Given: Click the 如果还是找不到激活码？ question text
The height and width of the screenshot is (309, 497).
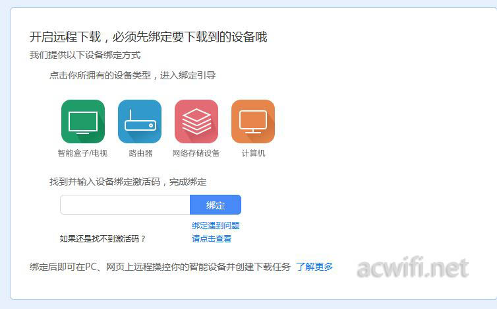Looking at the screenshot, I should pyautogui.click(x=103, y=238).
